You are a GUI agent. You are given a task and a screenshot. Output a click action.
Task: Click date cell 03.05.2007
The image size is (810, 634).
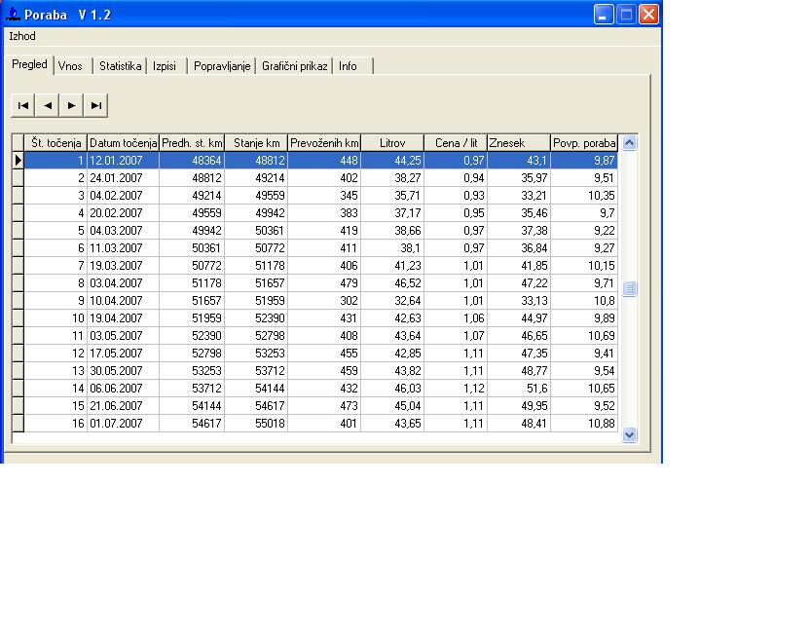(123, 336)
